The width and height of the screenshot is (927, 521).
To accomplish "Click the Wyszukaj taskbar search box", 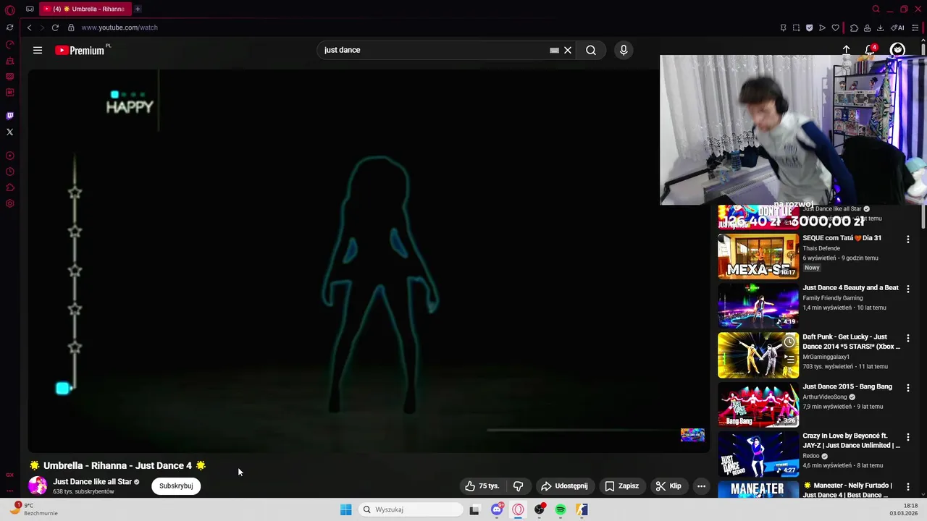I will (411, 509).
